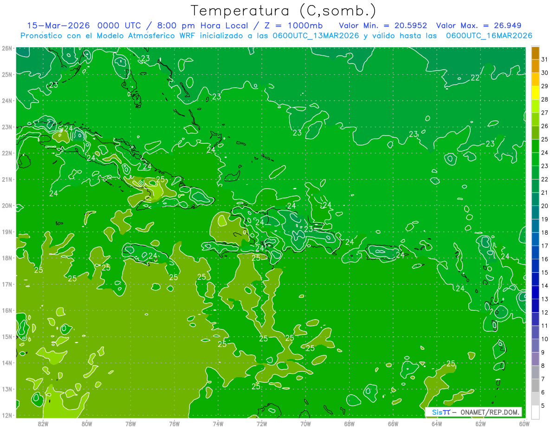
Task: Click the "60W" longitude axis label
Action: pos(524,424)
